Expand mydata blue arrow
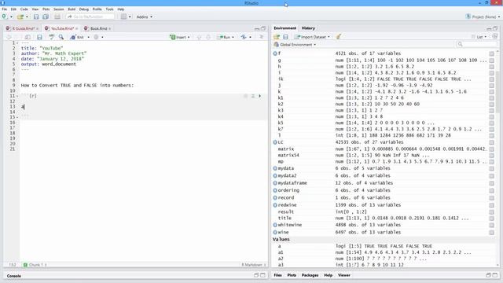 (275, 168)
